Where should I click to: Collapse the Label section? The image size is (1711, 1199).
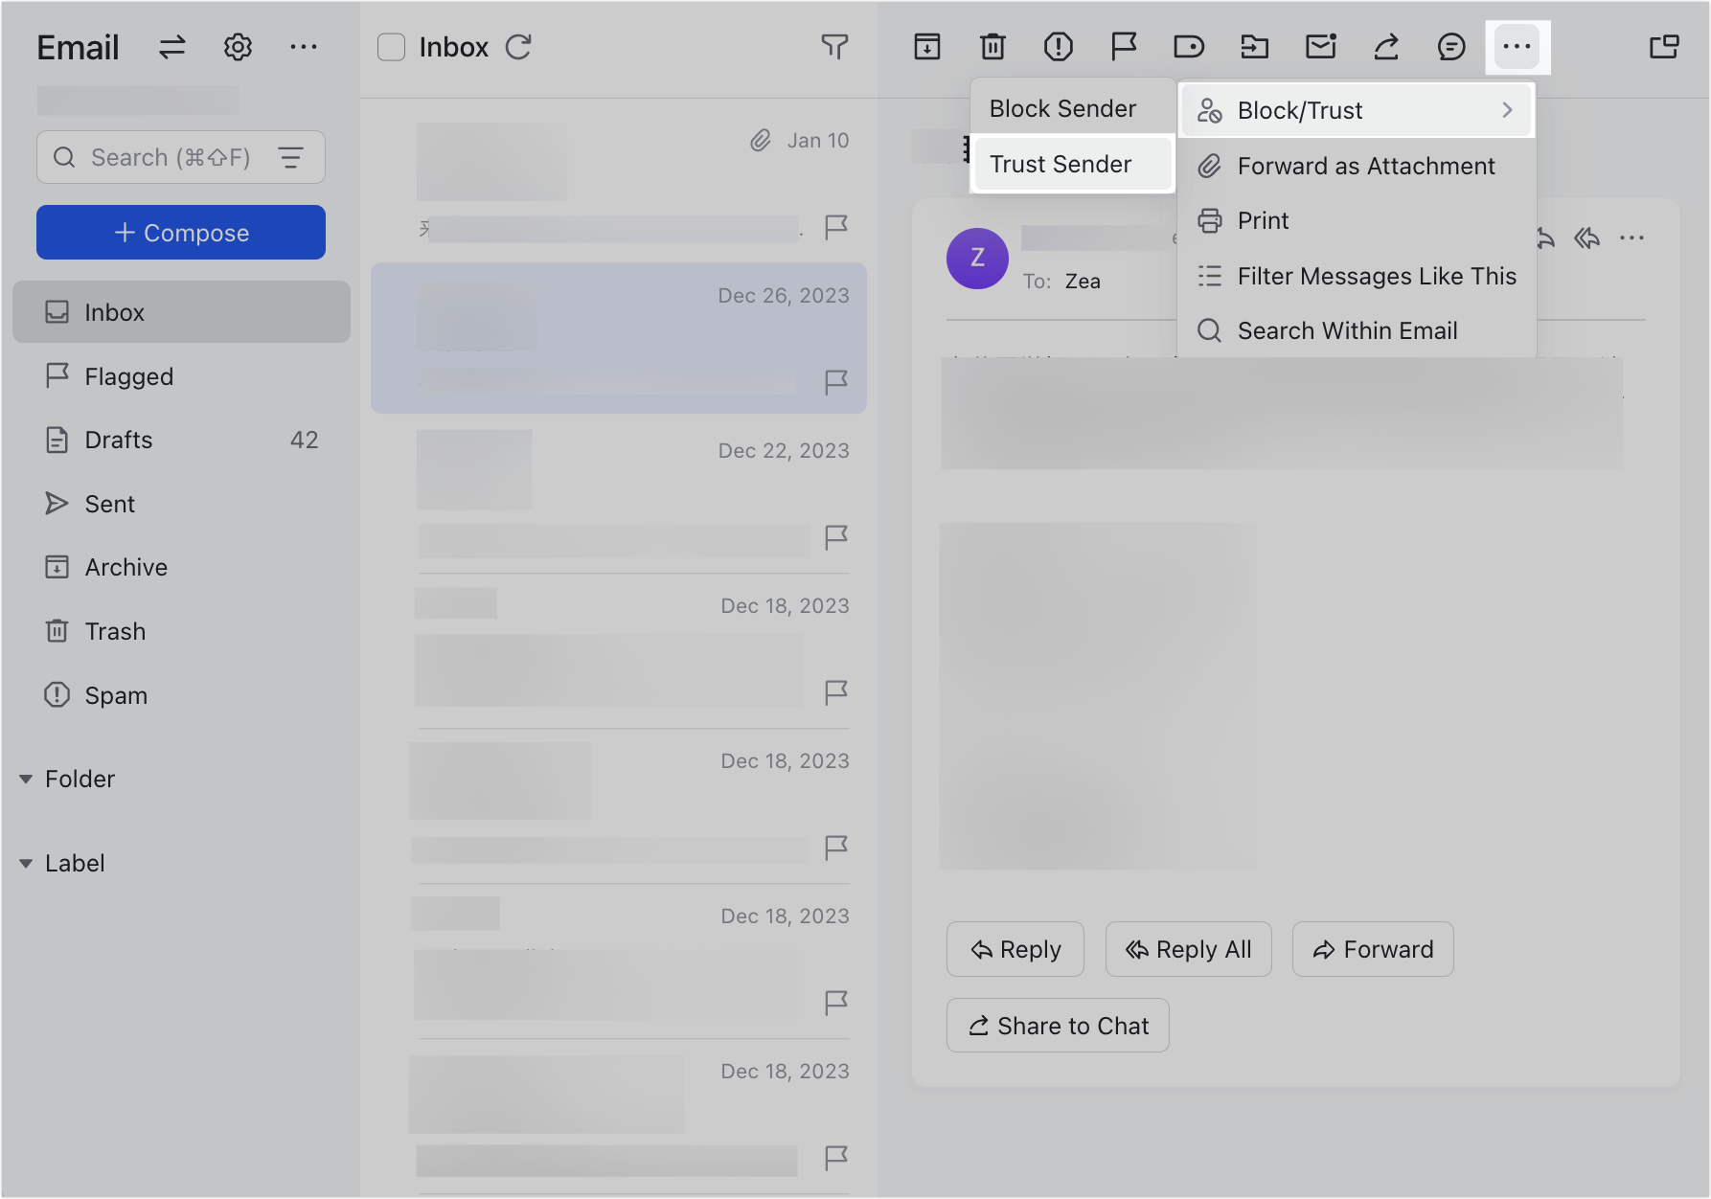tap(26, 864)
